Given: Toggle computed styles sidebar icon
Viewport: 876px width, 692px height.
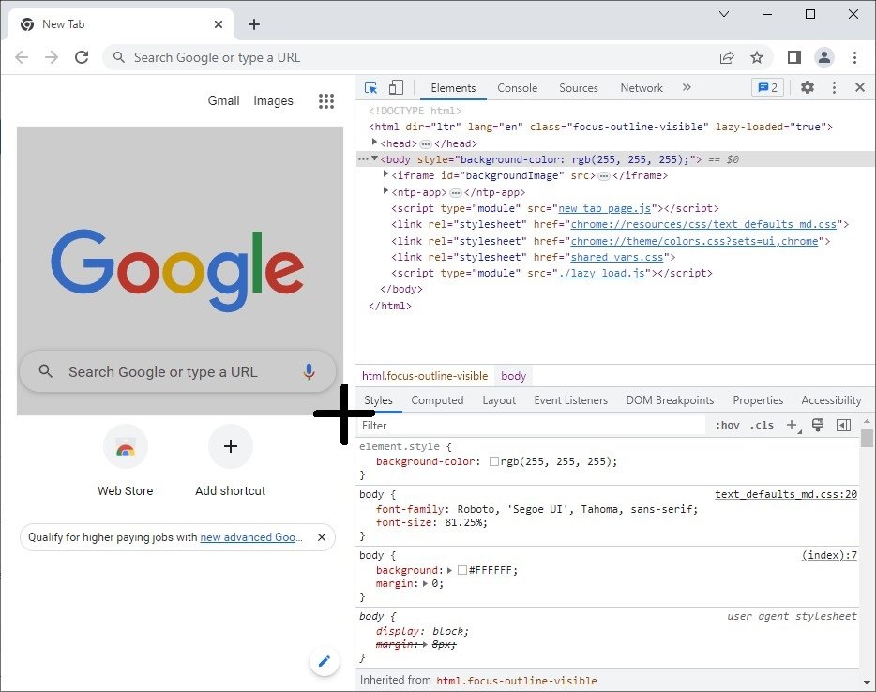Looking at the screenshot, I should (843, 426).
